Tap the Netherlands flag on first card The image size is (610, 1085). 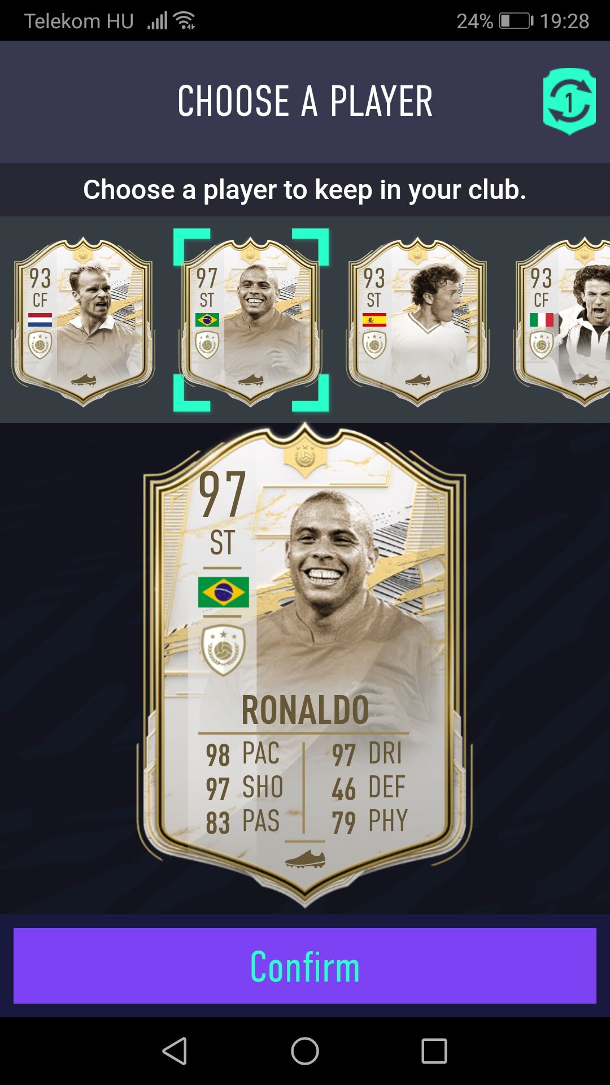[40, 320]
